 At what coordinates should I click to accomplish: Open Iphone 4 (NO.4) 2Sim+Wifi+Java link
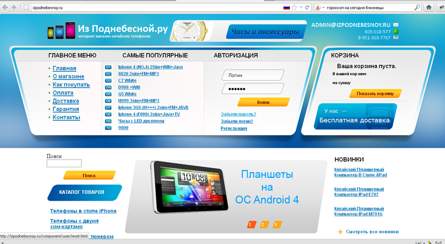[x=150, y=67]
